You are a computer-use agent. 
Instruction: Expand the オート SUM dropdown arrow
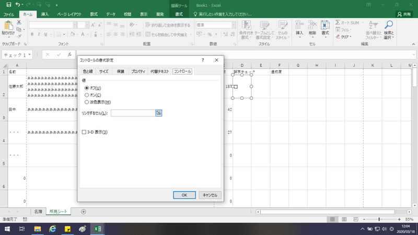pos(363,22)
